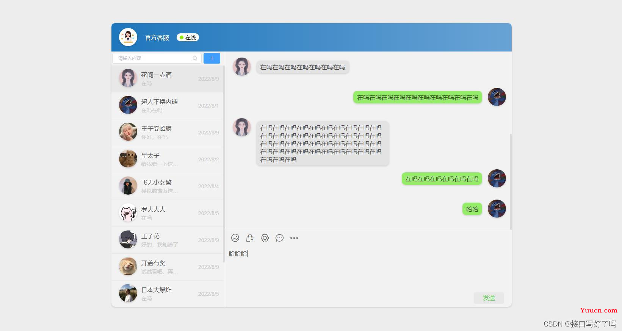Click the file upload icon
Image resolution: width=622 pixels, height=331 pixels.
pos(250,238)
